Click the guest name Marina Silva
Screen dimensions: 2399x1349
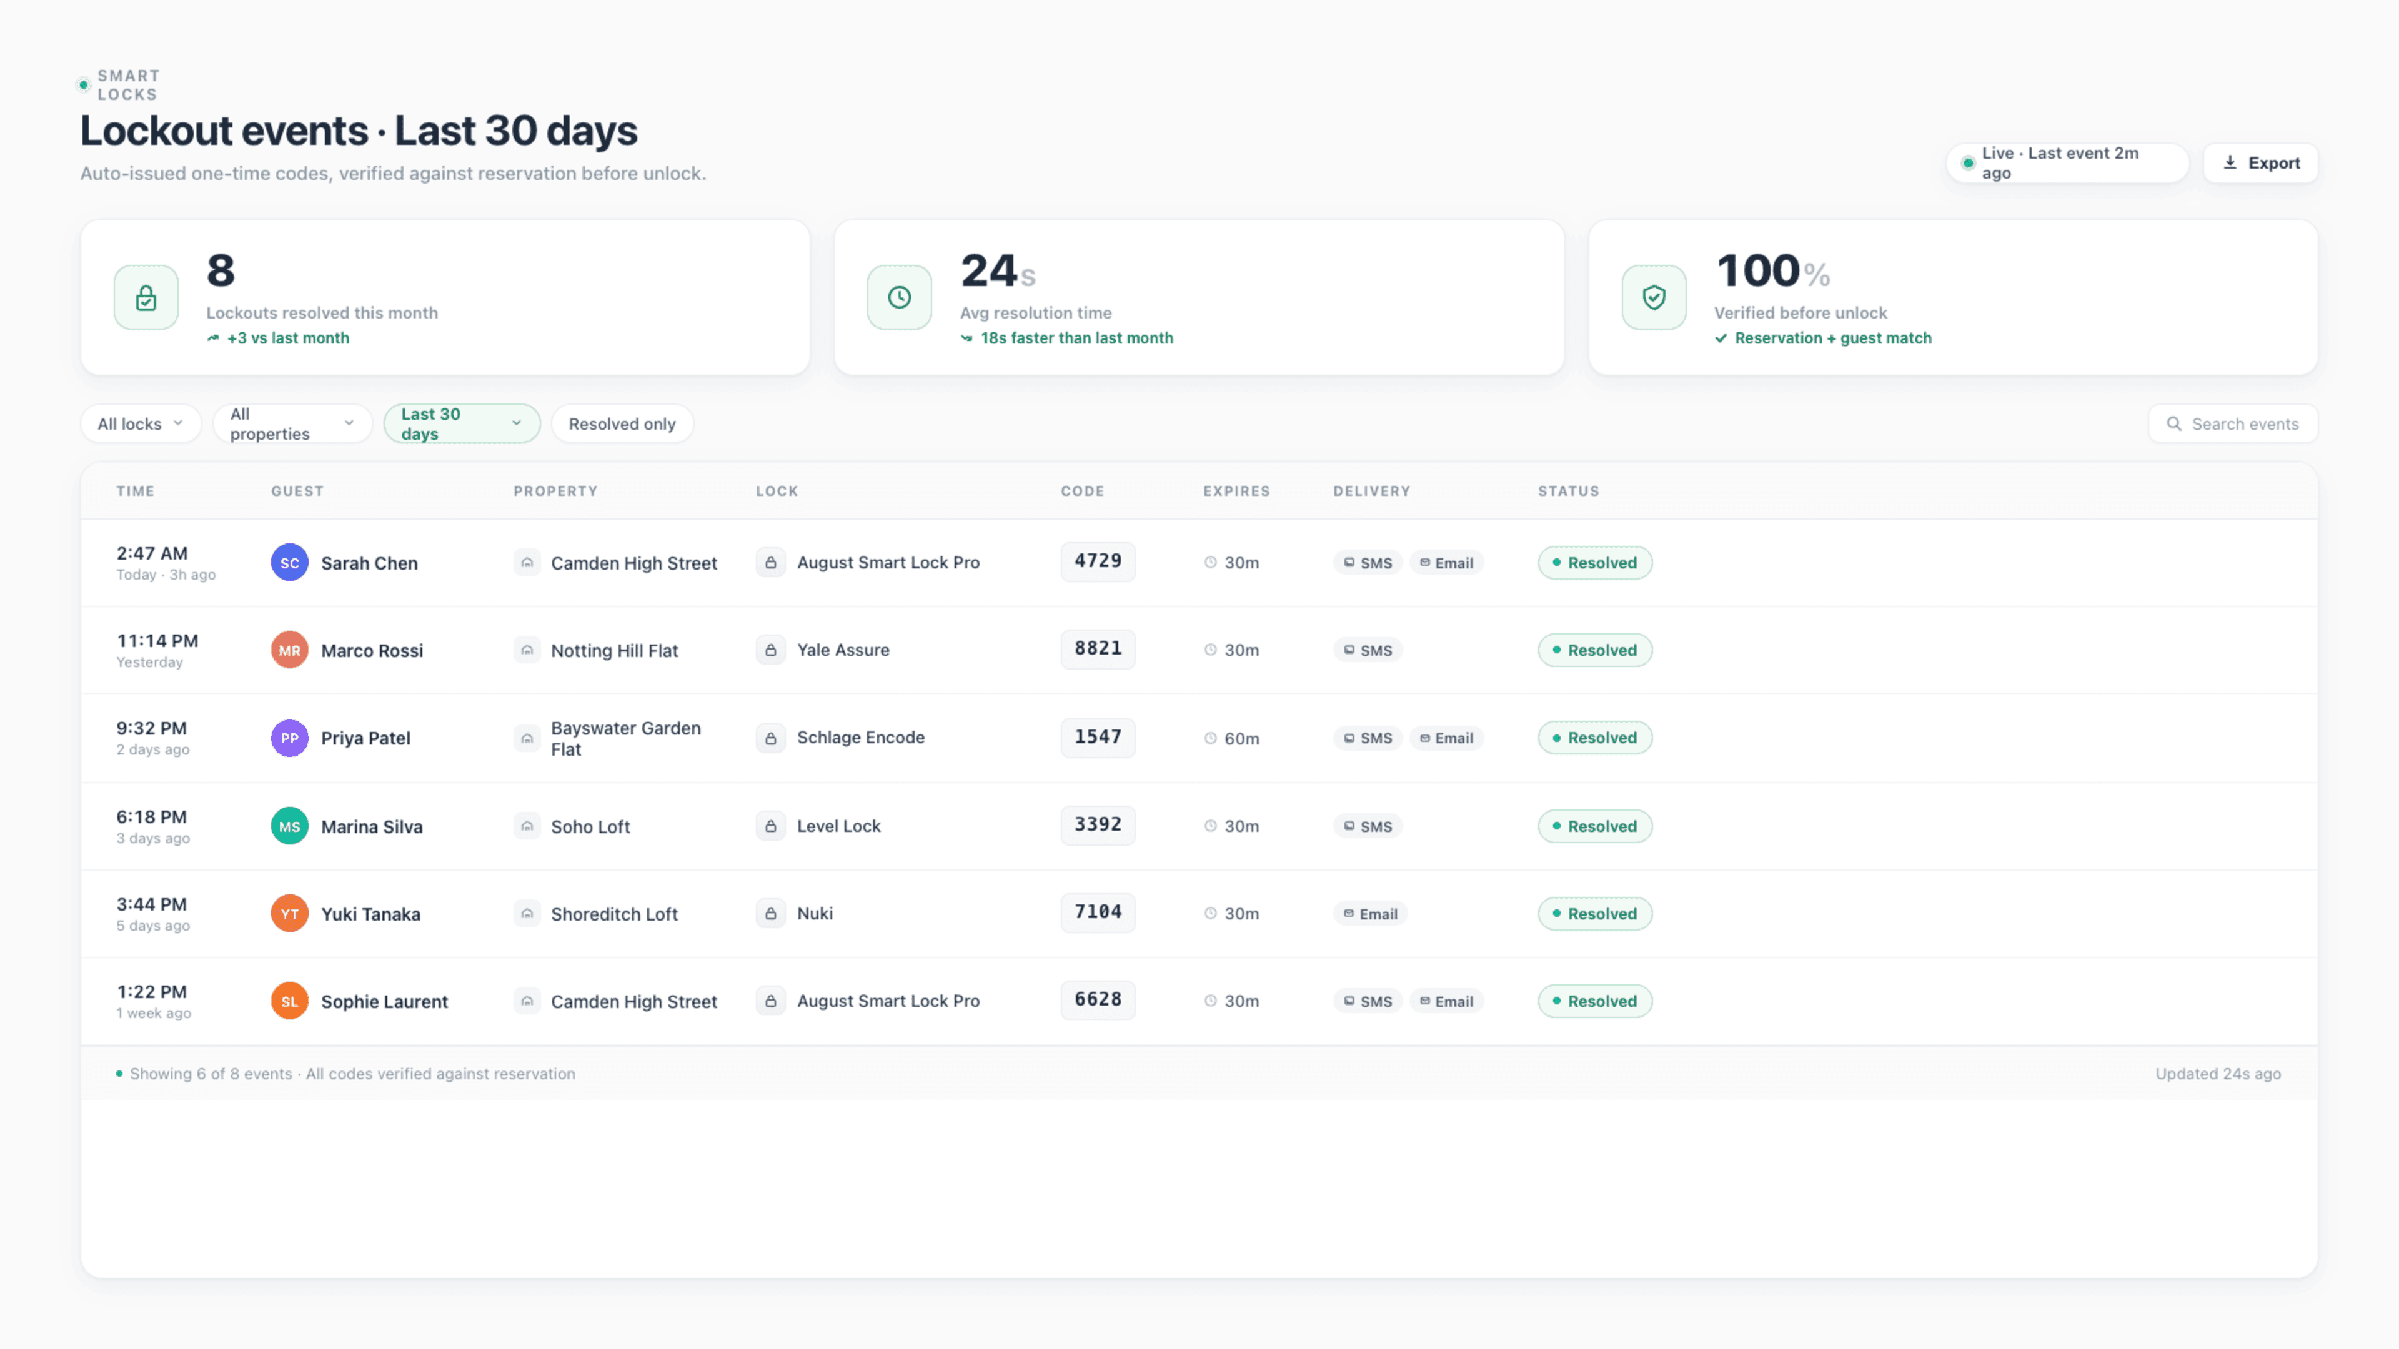372,827
